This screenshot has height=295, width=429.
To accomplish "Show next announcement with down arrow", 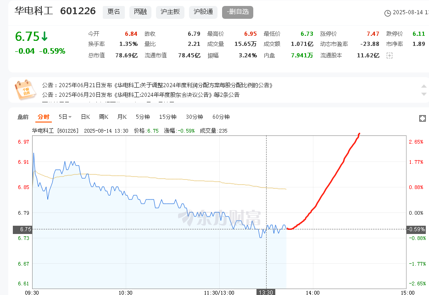I will [x=424, y=94].
